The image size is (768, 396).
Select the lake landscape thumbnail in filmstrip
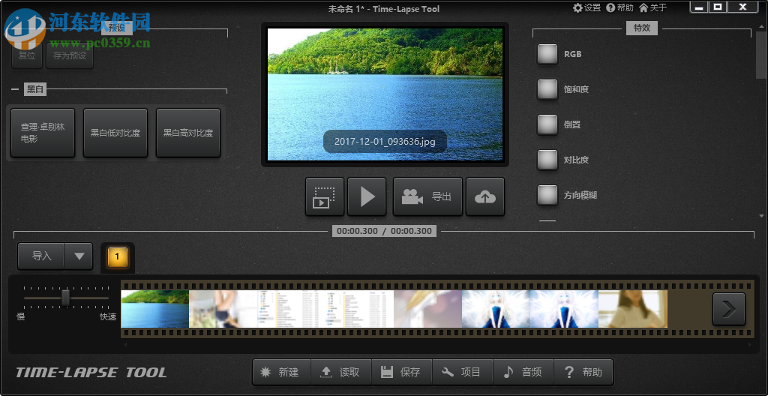tap(154, 309)
